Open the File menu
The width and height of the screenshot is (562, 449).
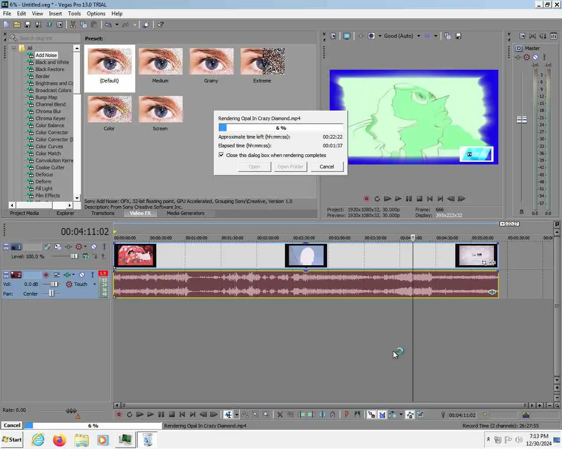pos(7,14)
